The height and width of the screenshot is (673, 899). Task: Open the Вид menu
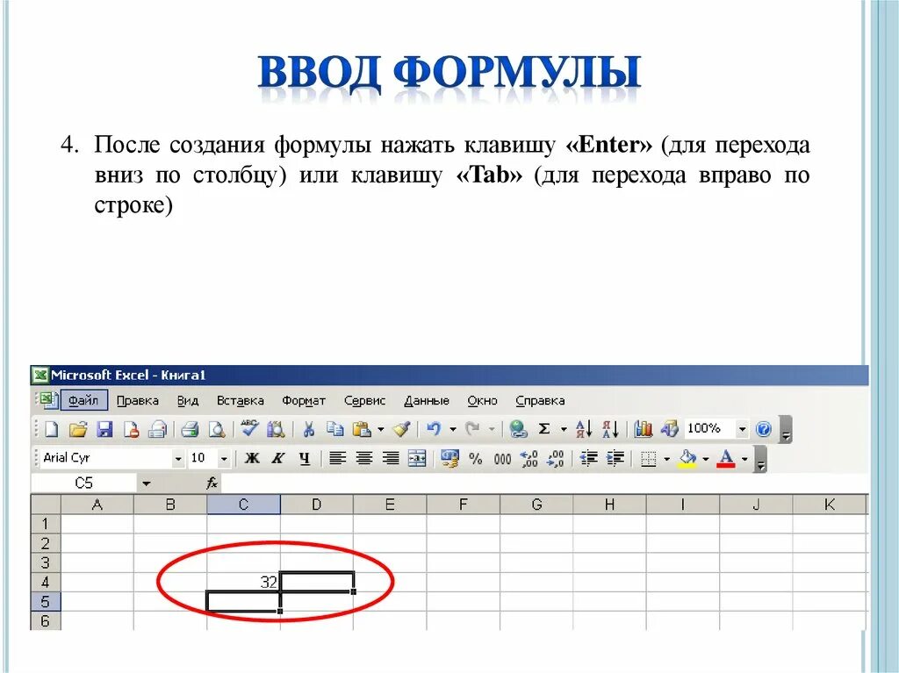pyautogui.click(x=188, y=401)
